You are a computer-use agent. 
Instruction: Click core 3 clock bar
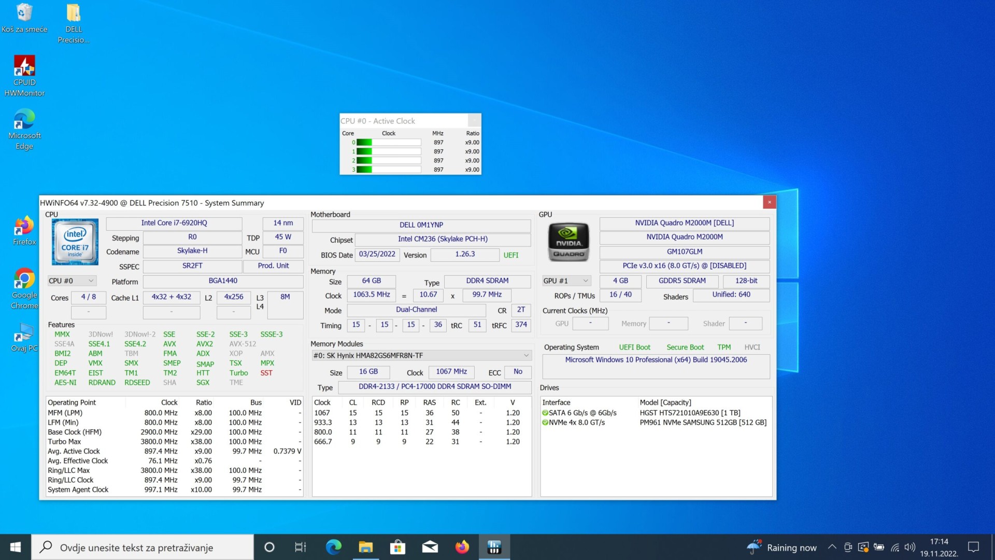tap(389, 170)
